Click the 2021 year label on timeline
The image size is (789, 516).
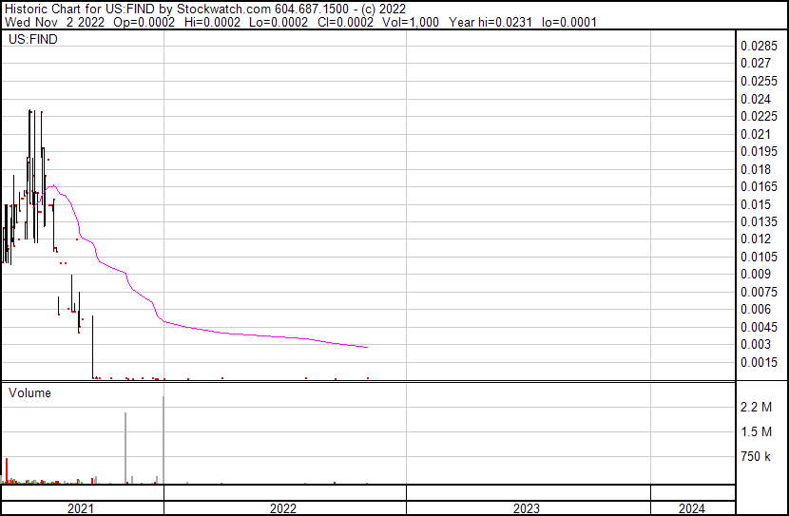[81, 508]
